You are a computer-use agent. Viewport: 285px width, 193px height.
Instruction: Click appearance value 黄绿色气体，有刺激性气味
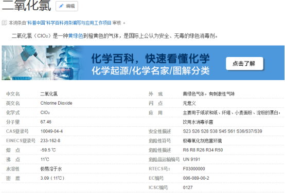[x=209, y=94]
